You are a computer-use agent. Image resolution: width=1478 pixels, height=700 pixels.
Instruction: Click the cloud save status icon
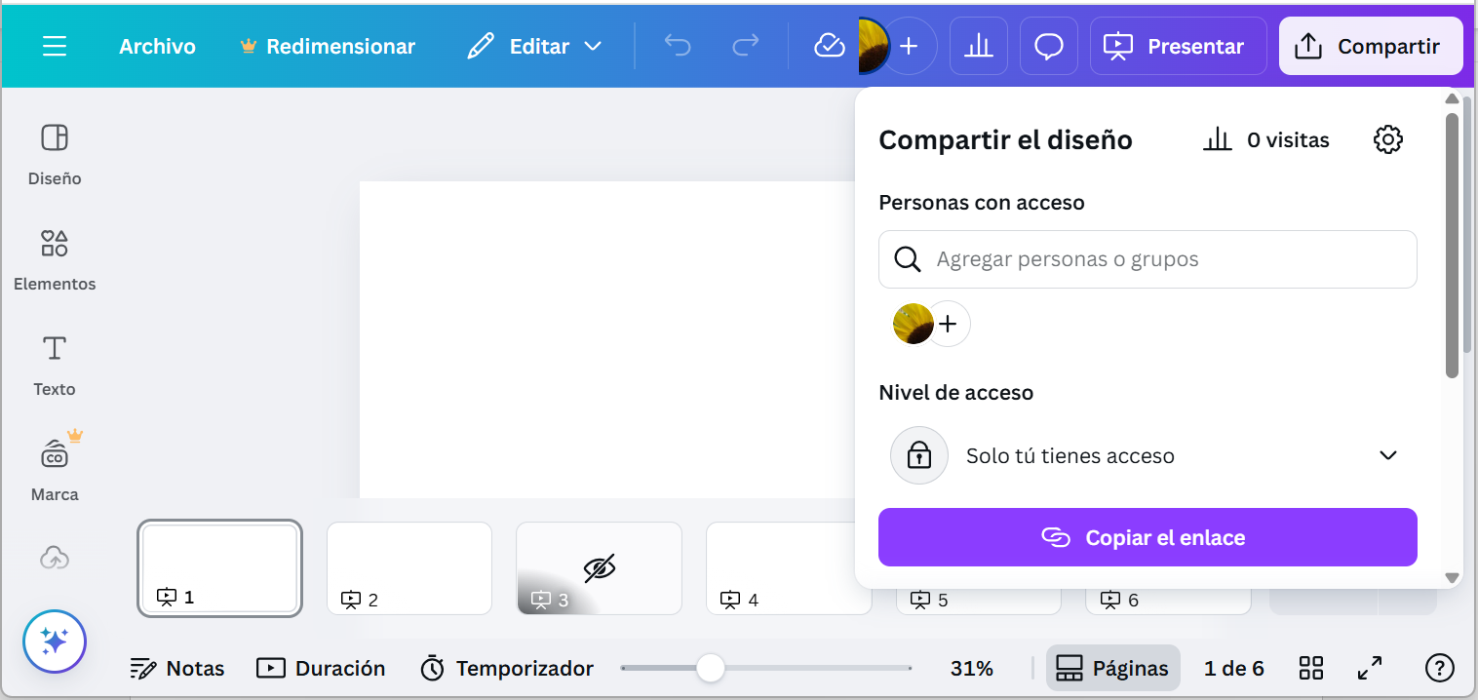point(829,46)
